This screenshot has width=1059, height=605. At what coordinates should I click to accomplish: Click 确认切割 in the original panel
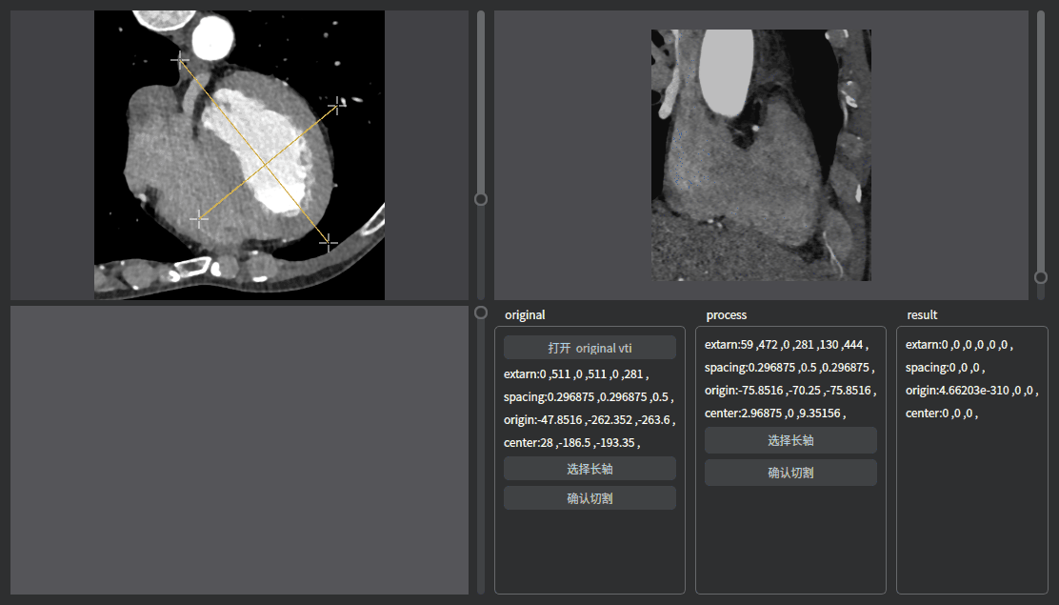pyautogui.click(x=589, y=498)
